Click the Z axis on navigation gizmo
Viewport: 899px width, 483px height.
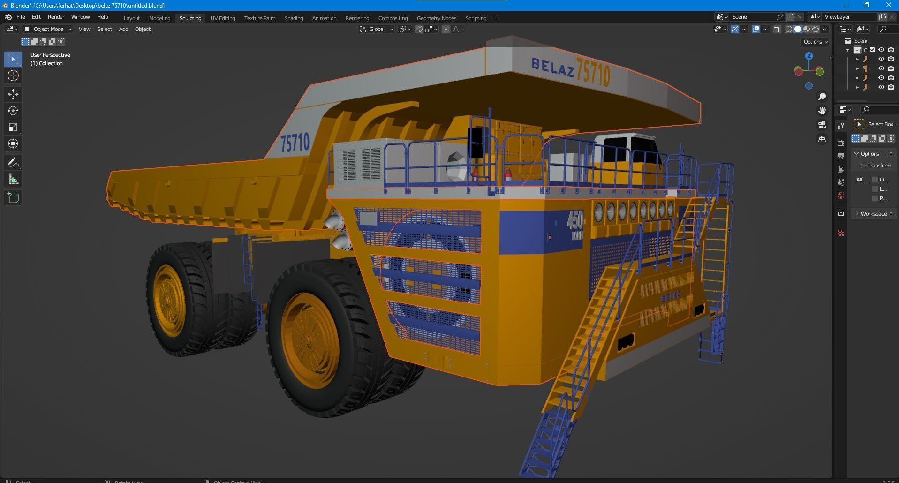click(809, 56)
